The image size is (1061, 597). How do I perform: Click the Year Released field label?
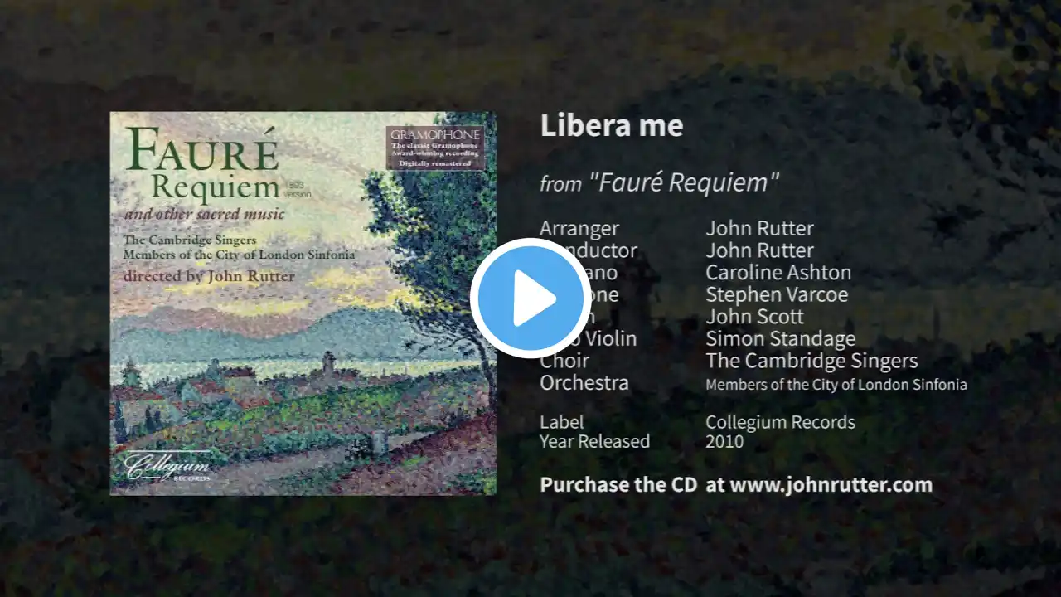point(595,441)
